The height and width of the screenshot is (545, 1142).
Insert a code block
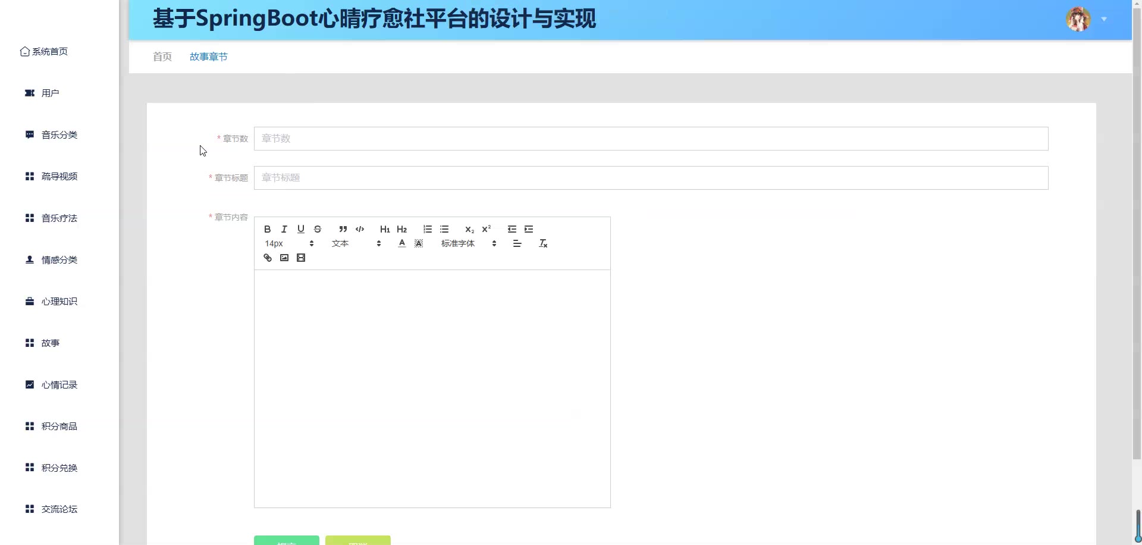[360, 229]
